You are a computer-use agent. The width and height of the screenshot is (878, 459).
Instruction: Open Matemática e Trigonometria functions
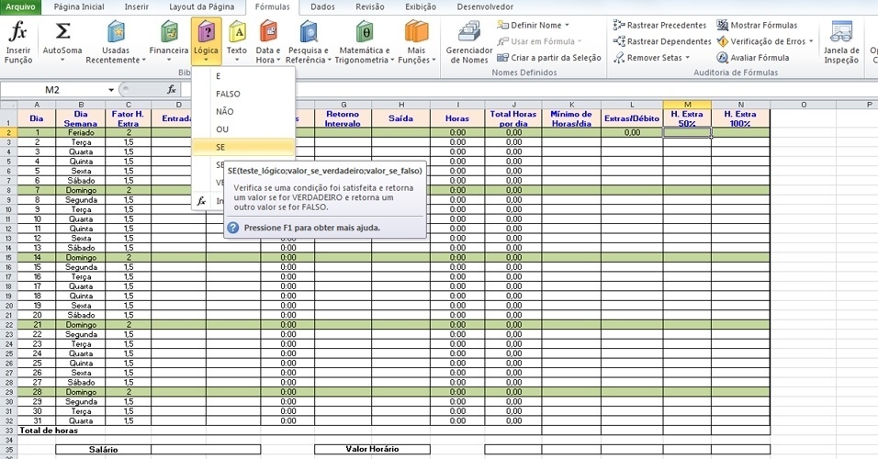coord(365,42)
